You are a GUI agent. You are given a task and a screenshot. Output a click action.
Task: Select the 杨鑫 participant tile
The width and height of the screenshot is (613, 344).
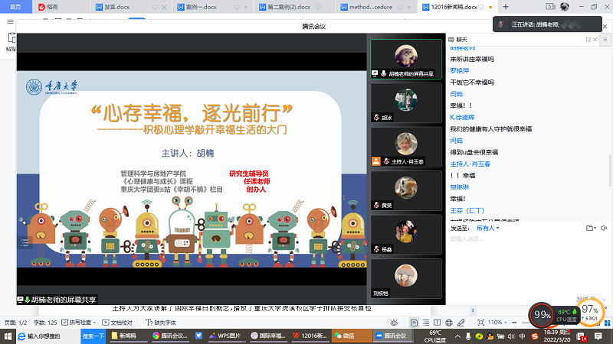tap(406, 235)
